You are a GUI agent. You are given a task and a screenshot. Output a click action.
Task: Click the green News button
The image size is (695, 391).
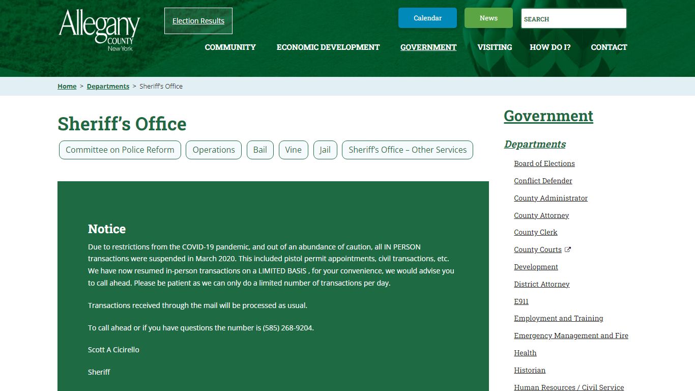click(488, 18)
